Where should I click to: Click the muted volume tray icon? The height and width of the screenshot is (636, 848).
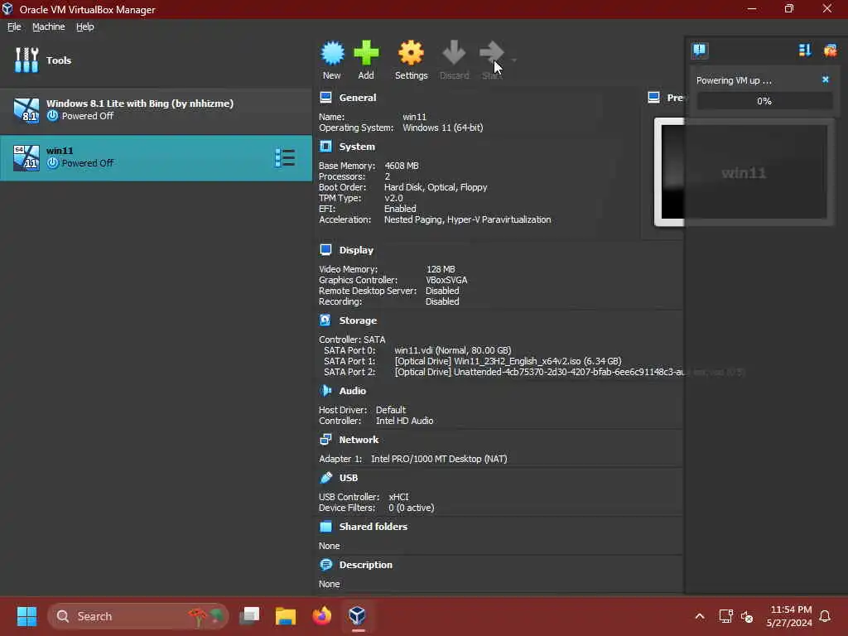747,616
